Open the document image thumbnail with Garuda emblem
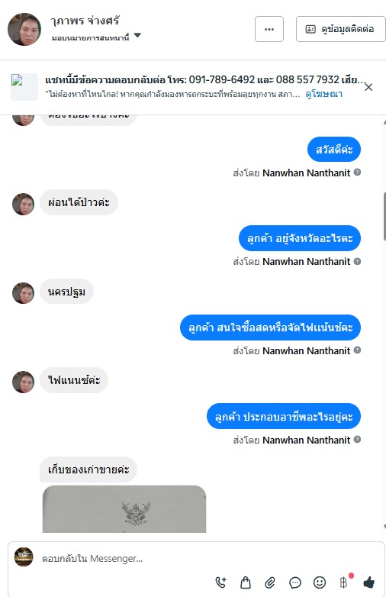 (x=124, y=508)
